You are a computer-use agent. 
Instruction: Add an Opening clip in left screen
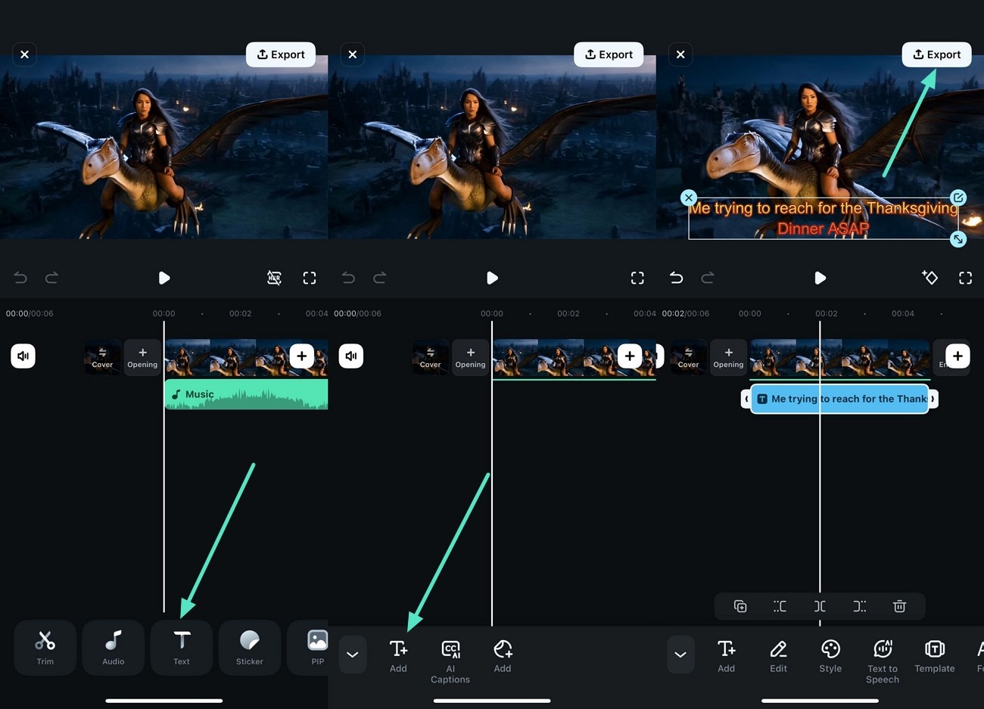pyautogui.click(x=142, y=357)
